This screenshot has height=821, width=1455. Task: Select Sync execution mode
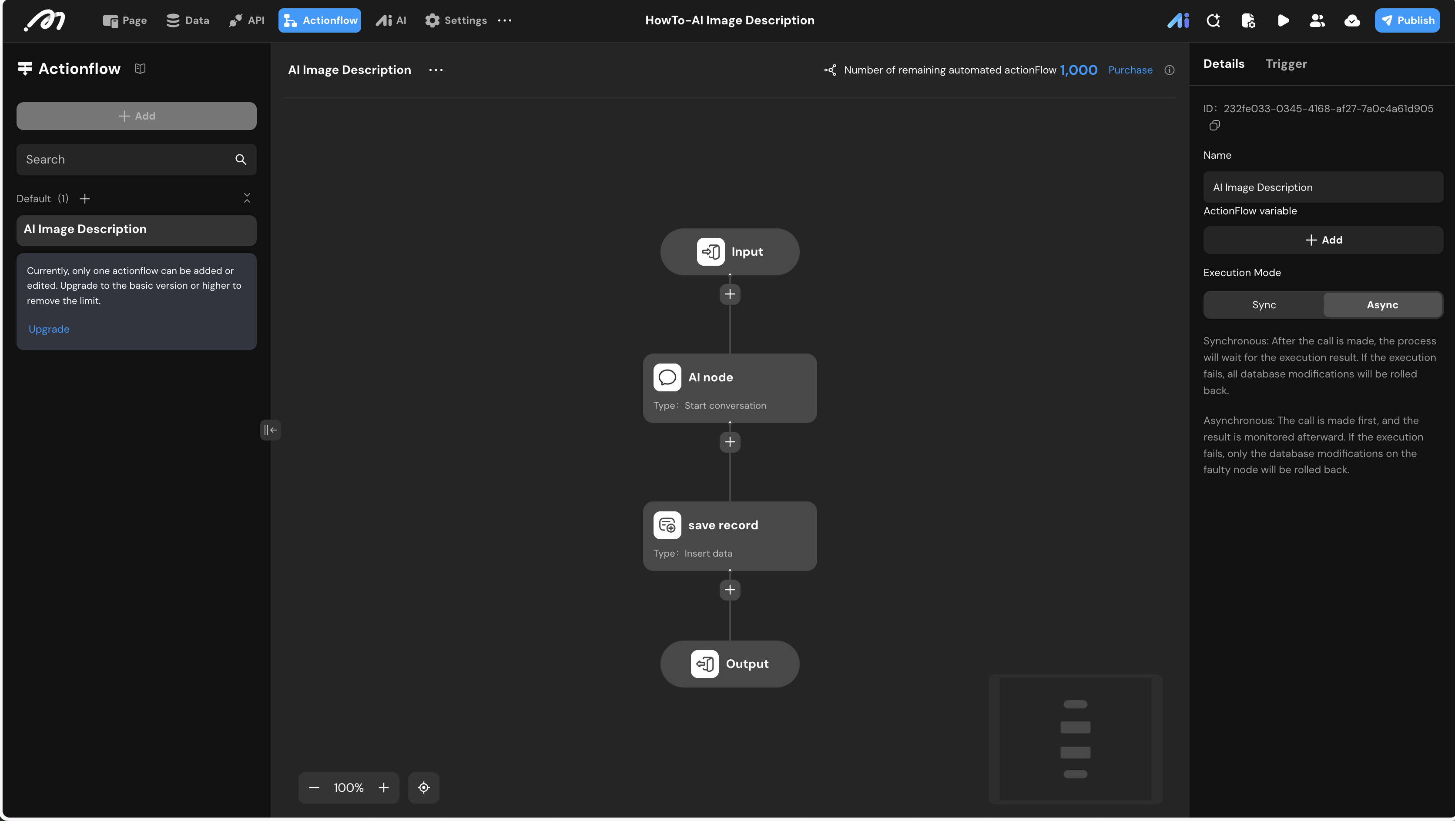click(1264, 305)
